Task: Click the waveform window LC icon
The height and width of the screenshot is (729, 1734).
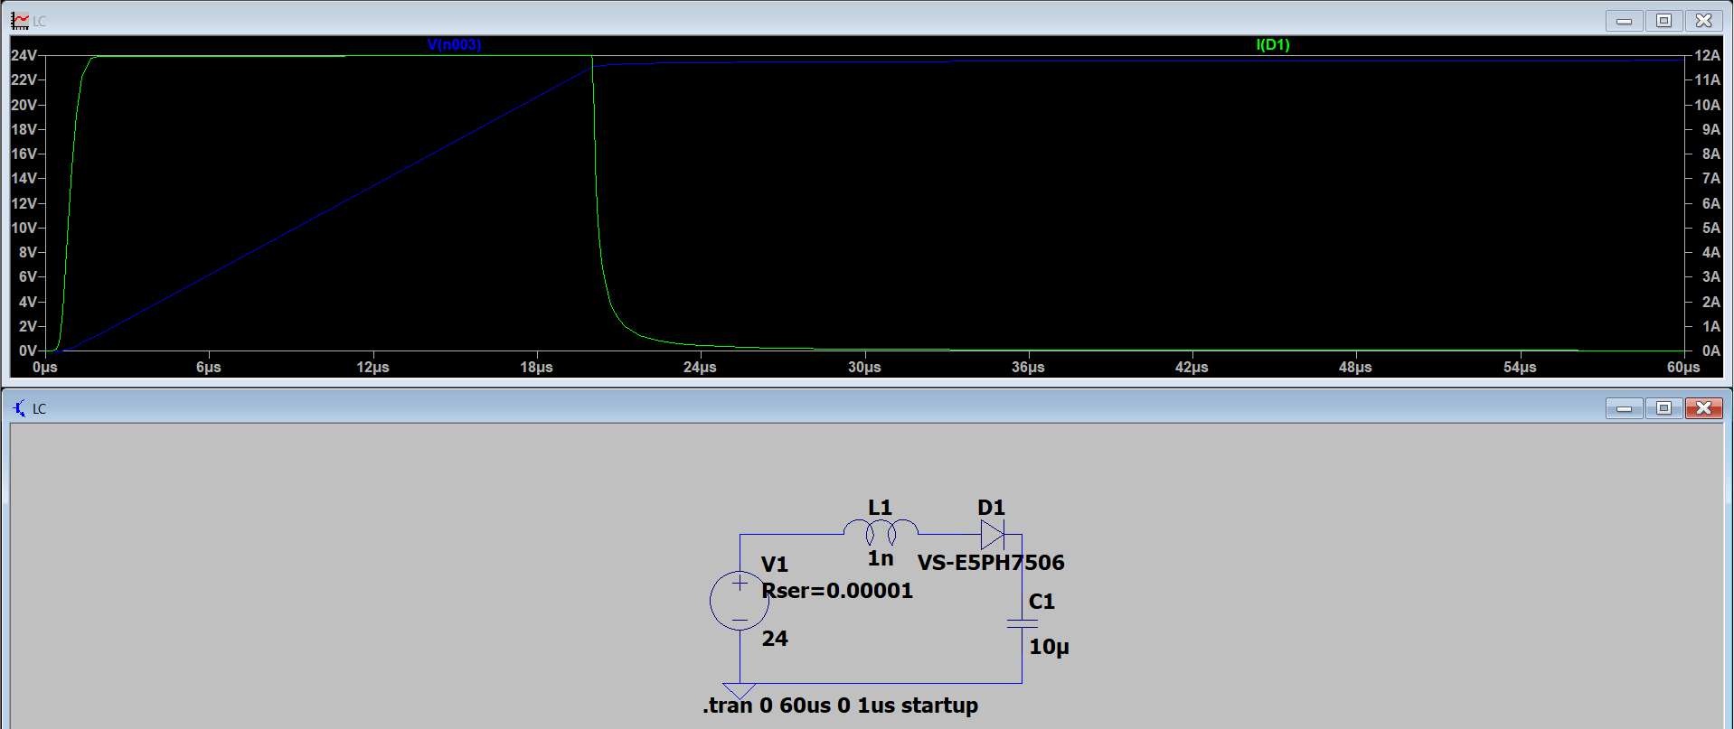Action: pyautogui.click(x=20, y=20)
